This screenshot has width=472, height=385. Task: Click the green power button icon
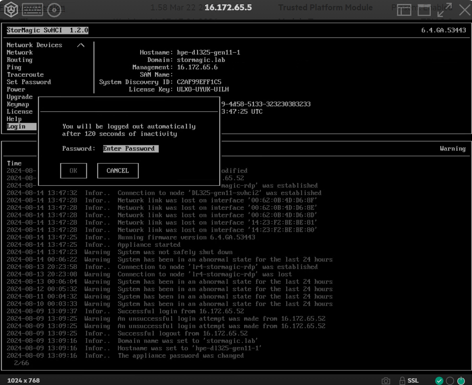click(x=461, y=381)
